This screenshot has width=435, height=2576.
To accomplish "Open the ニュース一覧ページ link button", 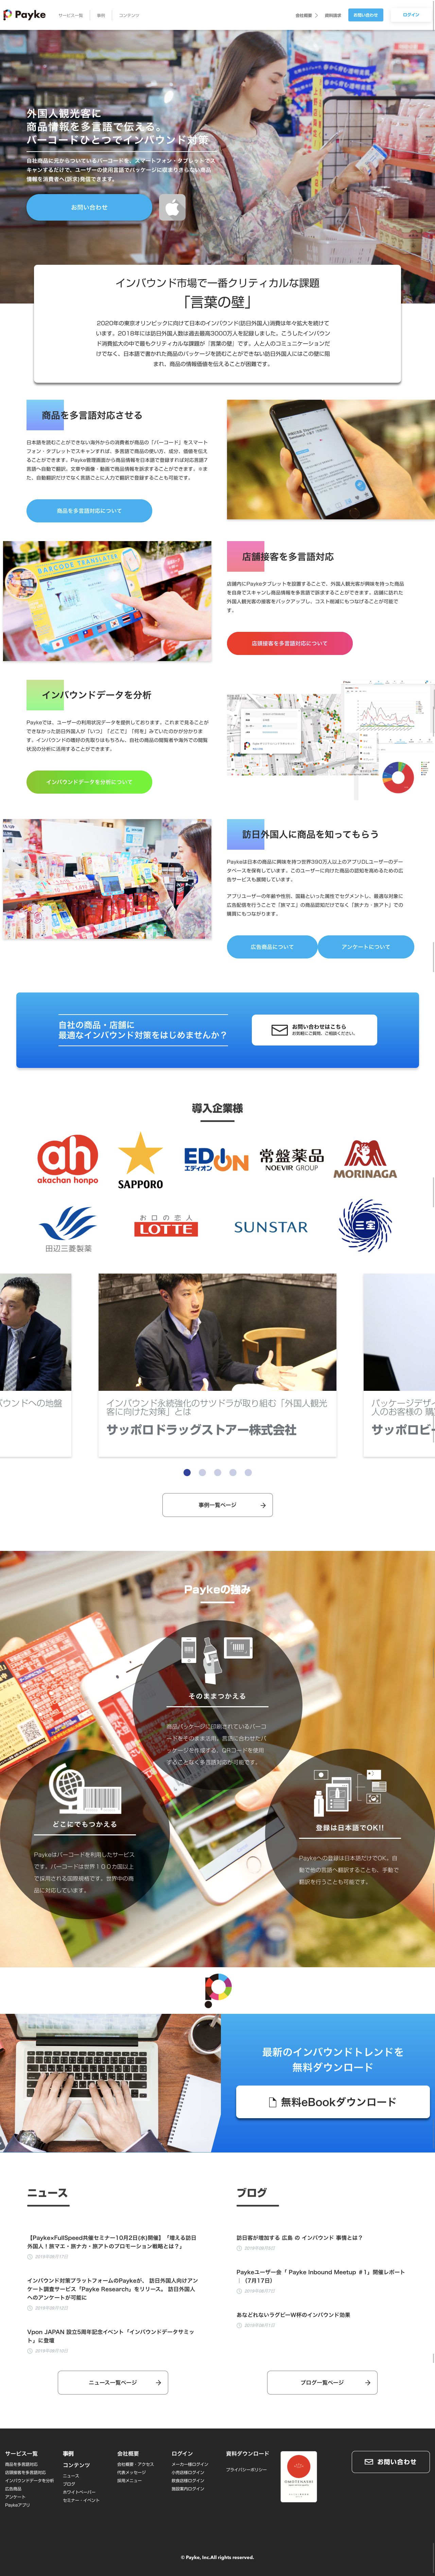I will point(112,2382).
